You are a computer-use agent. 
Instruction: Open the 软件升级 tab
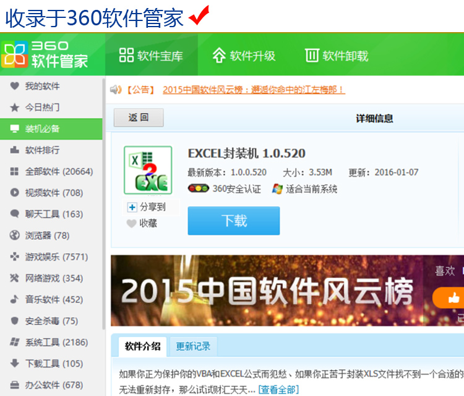pyautogui.click(x=244, y=55)
